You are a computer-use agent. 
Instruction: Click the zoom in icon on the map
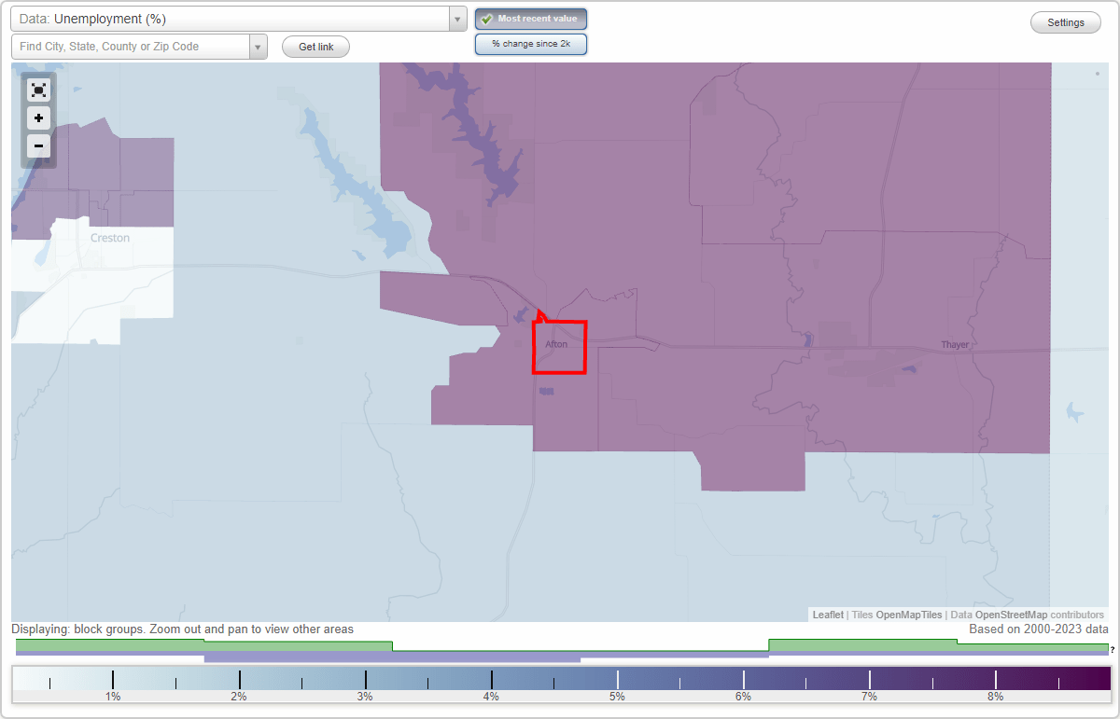point(38,118)
